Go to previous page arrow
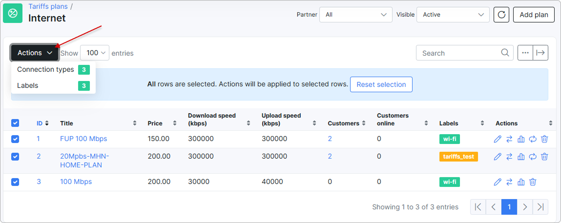The height and width of the screenshot is (223, 561). click(x=494, y=207)
